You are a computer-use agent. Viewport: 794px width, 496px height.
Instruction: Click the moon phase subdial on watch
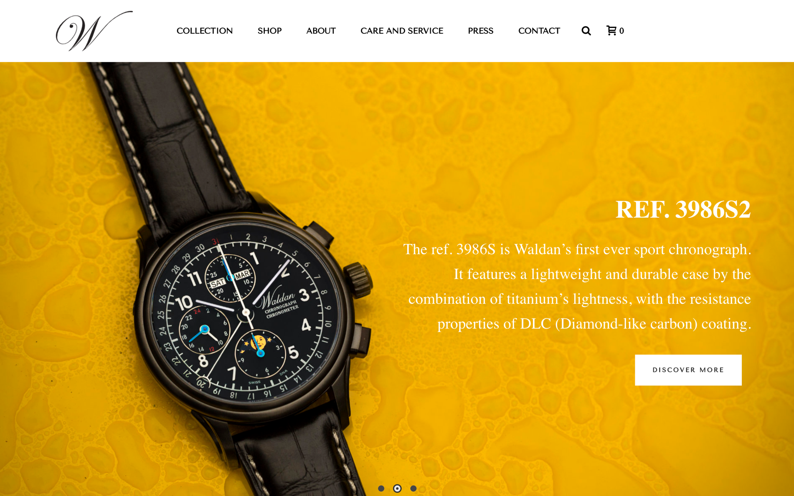[260, 352]
